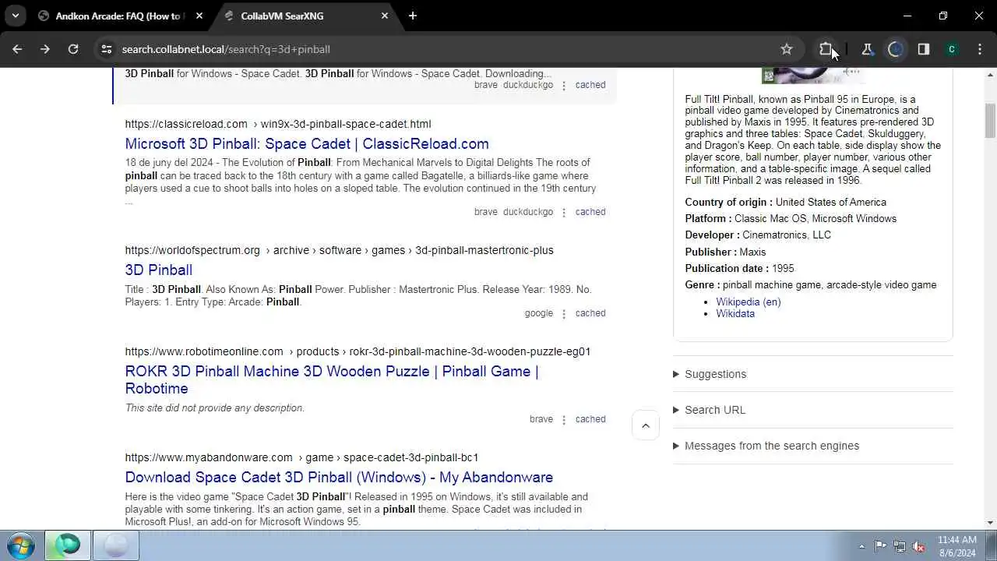
Task: Open new tab with plus button
Action: click(413, 16)
